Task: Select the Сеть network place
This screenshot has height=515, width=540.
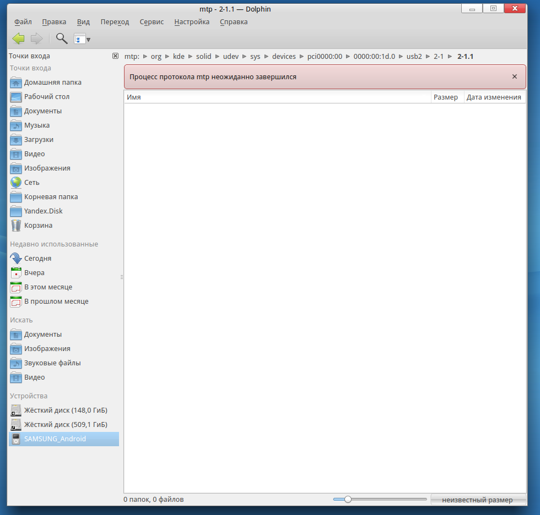Action: 64,183
